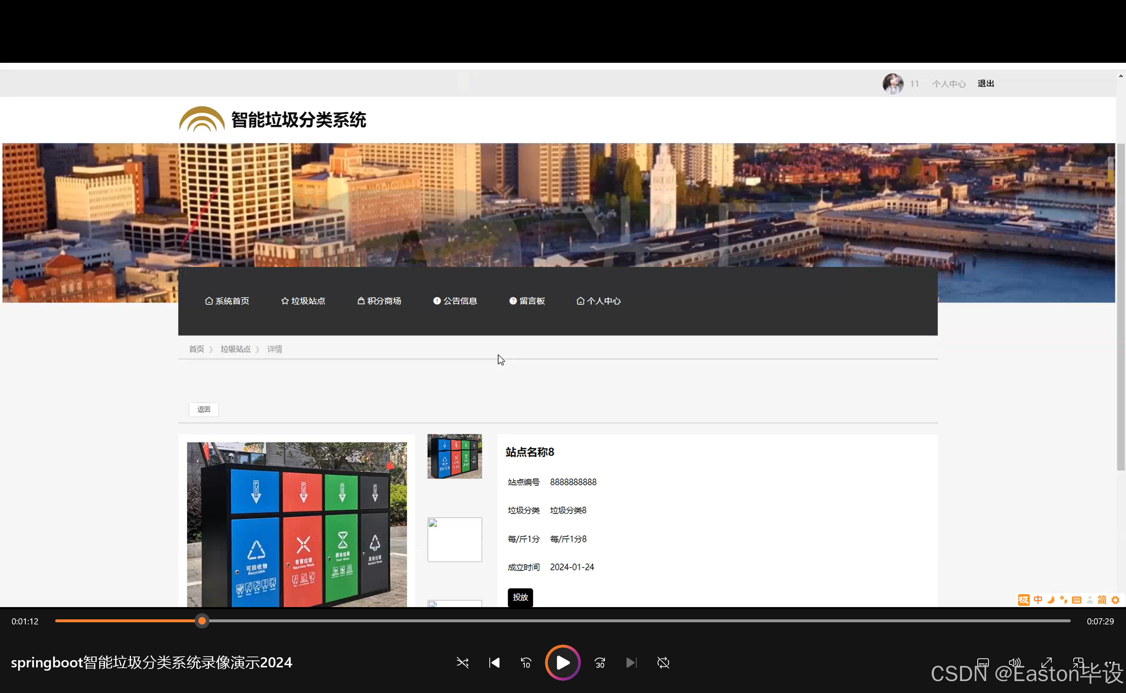Switch input language via the 中 indicator
Viewport: 1126px width, 693px height.
pos(1037,600)
